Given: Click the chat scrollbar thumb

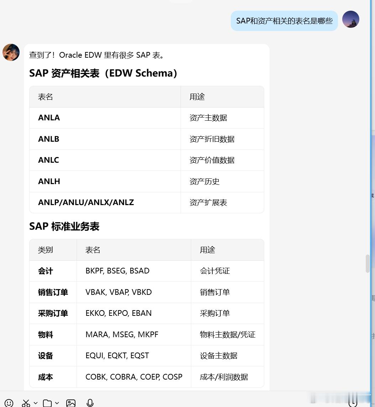Looking at the screenshot, I should click(x=368, y=264).
